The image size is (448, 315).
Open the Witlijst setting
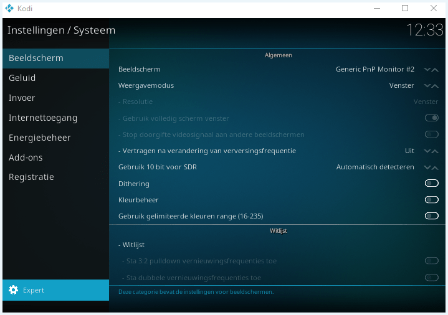point(277,245)
